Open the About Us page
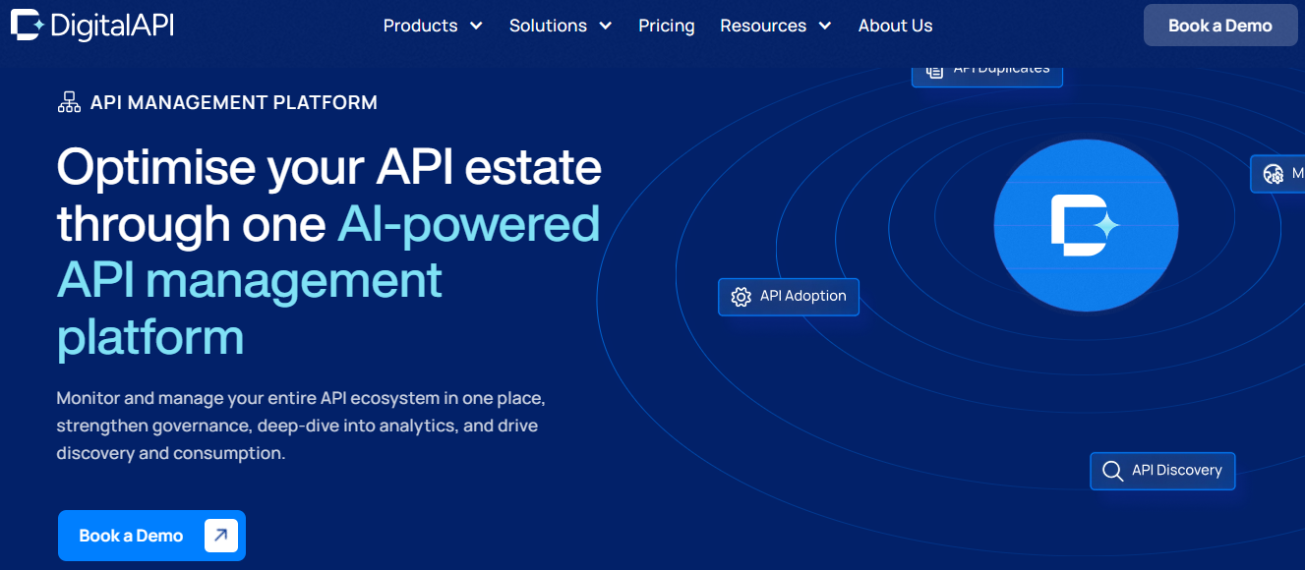 click(x=895, y=26)
